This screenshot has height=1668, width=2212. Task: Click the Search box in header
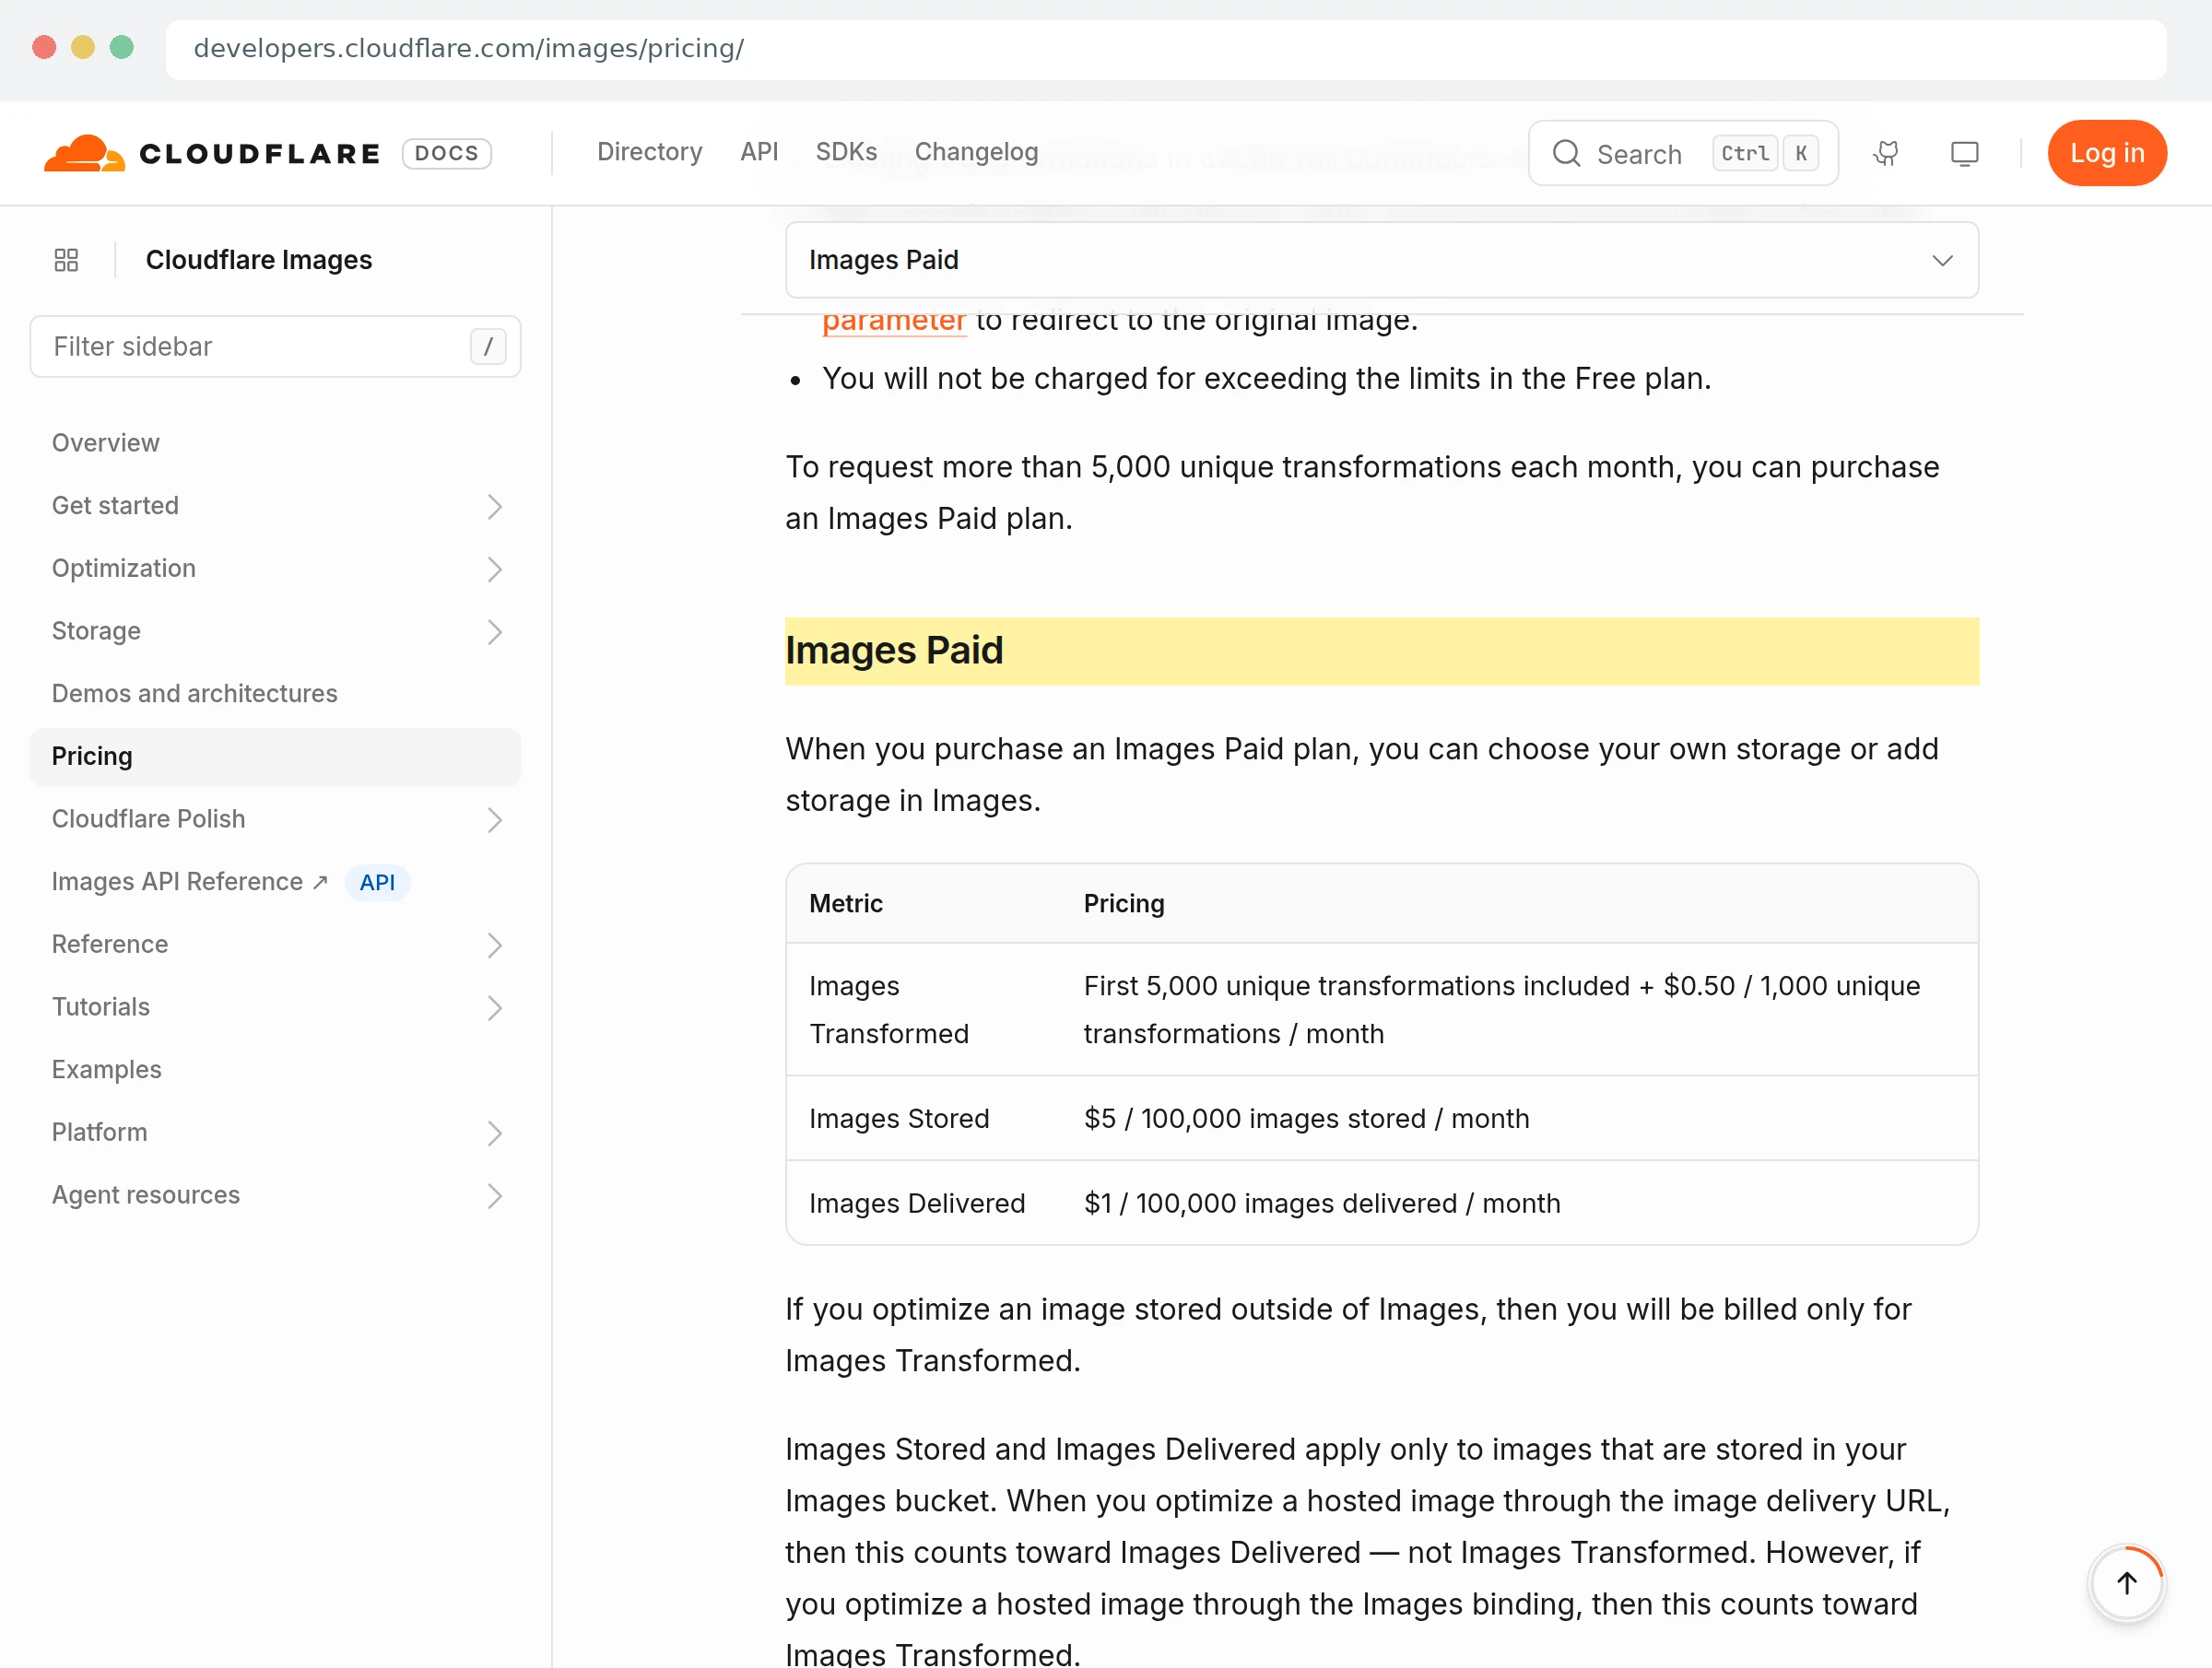(1682, 153)
